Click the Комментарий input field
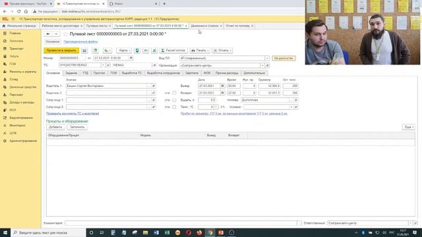 point(181,223)
